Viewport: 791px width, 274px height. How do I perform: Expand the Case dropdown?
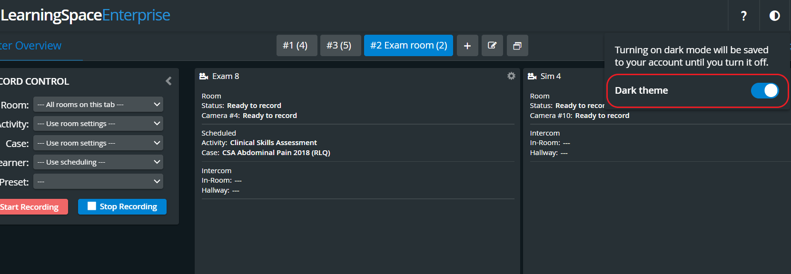click(98, 143)
